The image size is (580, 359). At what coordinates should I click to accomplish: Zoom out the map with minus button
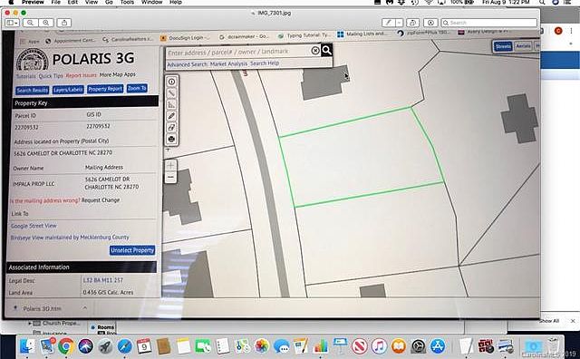coord(170,178)
